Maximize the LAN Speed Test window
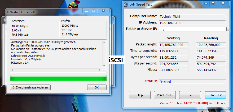Screen dimensions: 233x112 pyautogui.click(x=213, y=3)
